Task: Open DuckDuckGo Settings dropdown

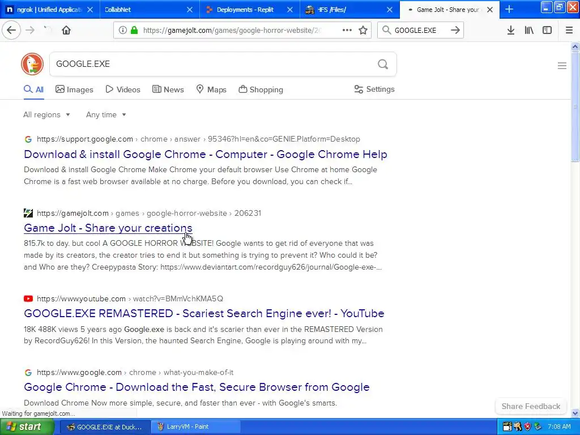Action: pyautogui.click(x=374, y=89)
